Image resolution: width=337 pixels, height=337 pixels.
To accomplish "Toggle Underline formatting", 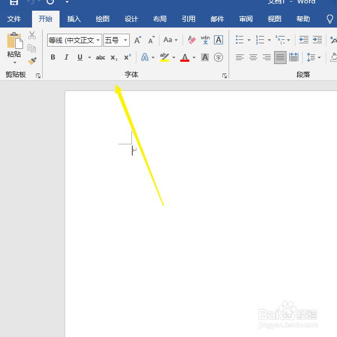I will click(80, 57).
